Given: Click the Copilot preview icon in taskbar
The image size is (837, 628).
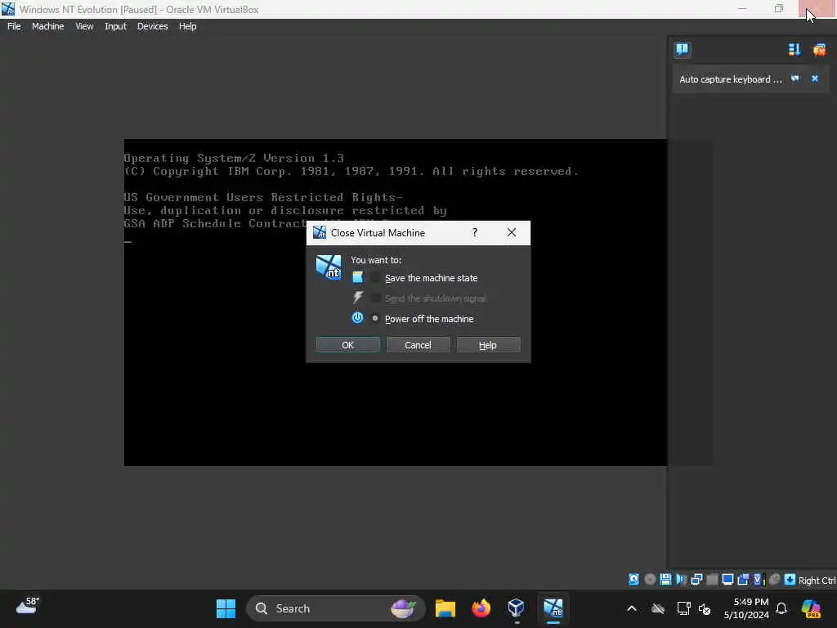Looking at the screenshot, I should [x=811, y=608].
